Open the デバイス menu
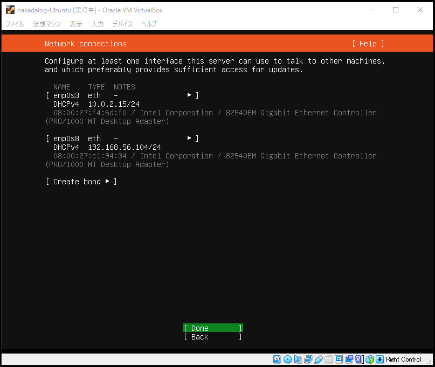Viewport: 435px width, 367px height. click(122, 24)
